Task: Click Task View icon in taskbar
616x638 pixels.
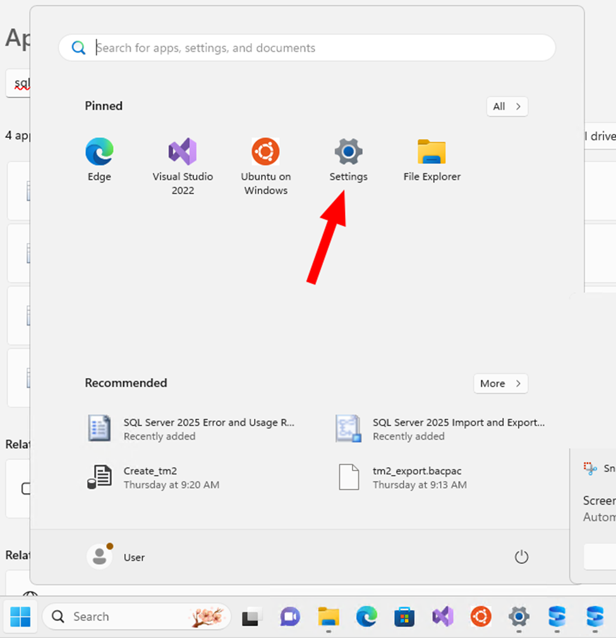Action: coord(253,616)
